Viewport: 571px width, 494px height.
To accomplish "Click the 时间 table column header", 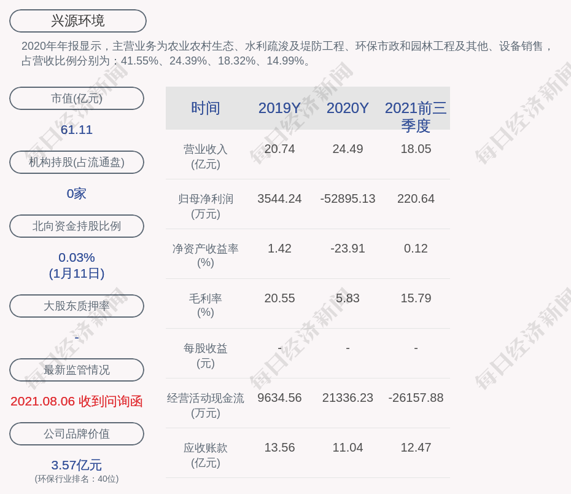I will click(205, 108).
